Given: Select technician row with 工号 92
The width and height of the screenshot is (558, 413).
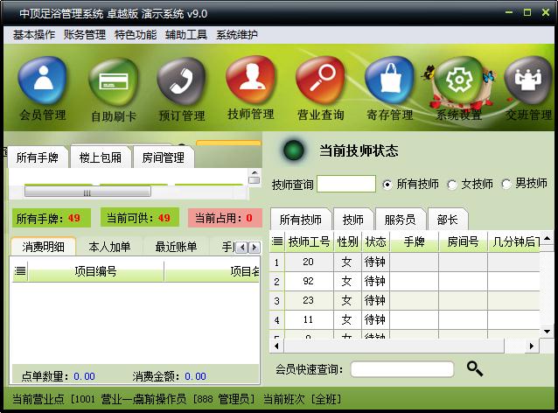Looking at the screenshot, I should point(405,281).
